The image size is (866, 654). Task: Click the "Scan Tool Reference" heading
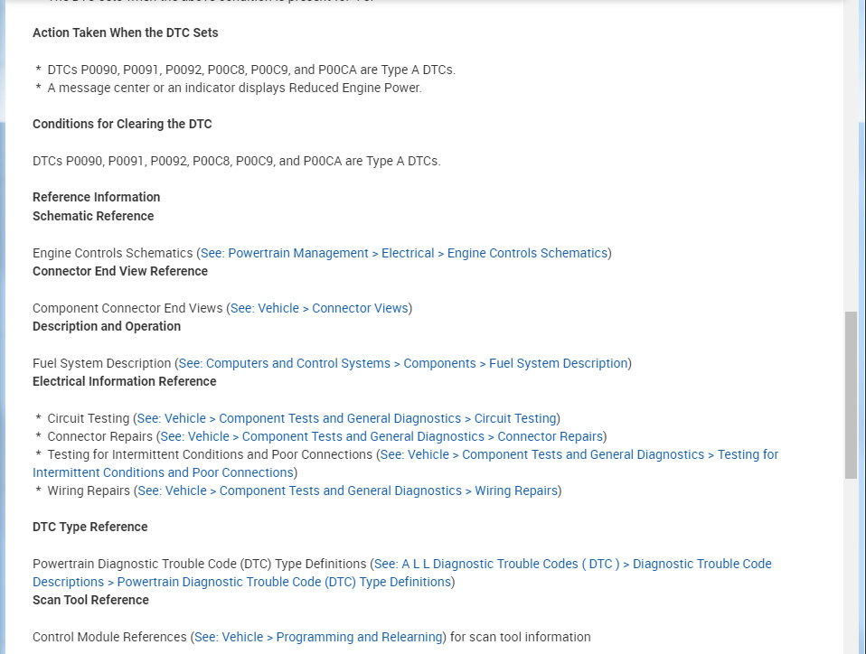click(x=90, y=600)
